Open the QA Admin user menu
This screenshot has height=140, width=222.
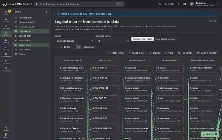point(204,4)
